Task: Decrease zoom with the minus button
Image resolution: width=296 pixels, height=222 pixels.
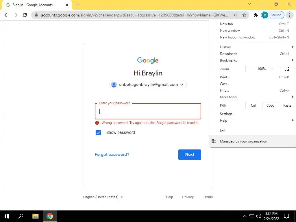Action: [x=251, y=69]
